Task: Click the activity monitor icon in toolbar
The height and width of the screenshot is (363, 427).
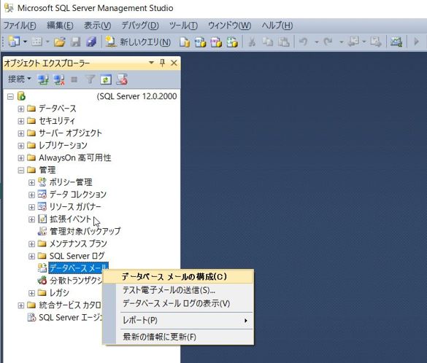Action: pyautogui.click(x=396, y=42)
